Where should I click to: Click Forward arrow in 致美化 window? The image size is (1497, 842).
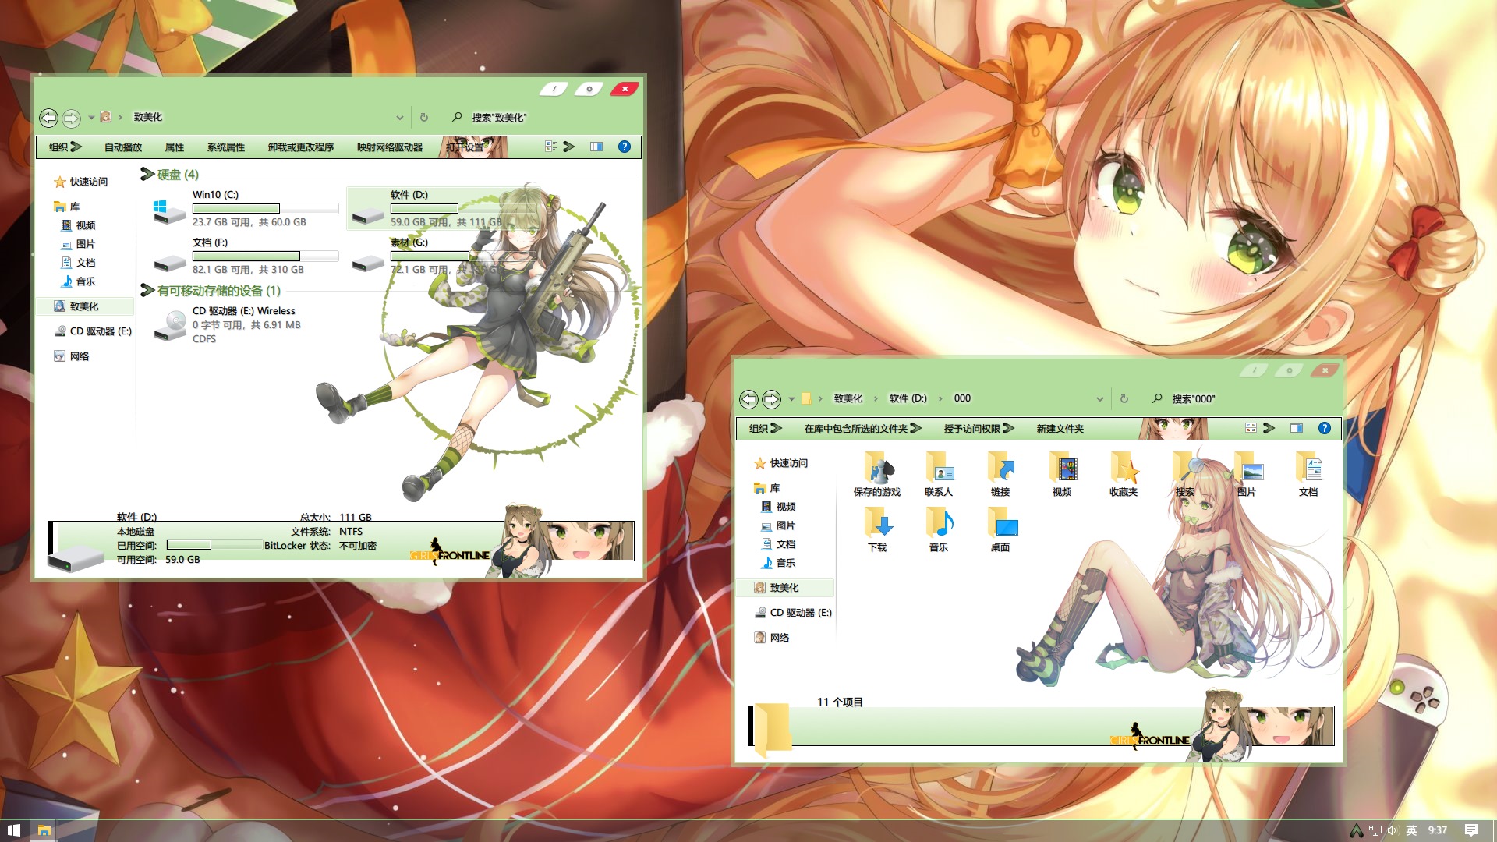(x=71, y=118)
